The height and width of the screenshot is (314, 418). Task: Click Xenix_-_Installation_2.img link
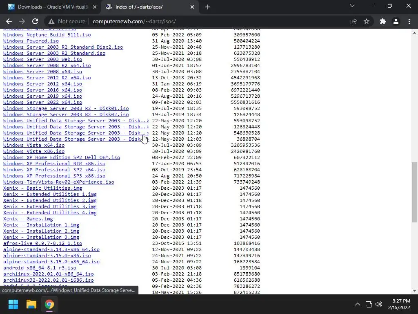tap(41, 231)
